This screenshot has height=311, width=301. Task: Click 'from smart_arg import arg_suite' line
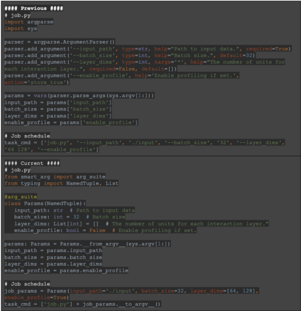pyautogui.click(x=55, y=177)
